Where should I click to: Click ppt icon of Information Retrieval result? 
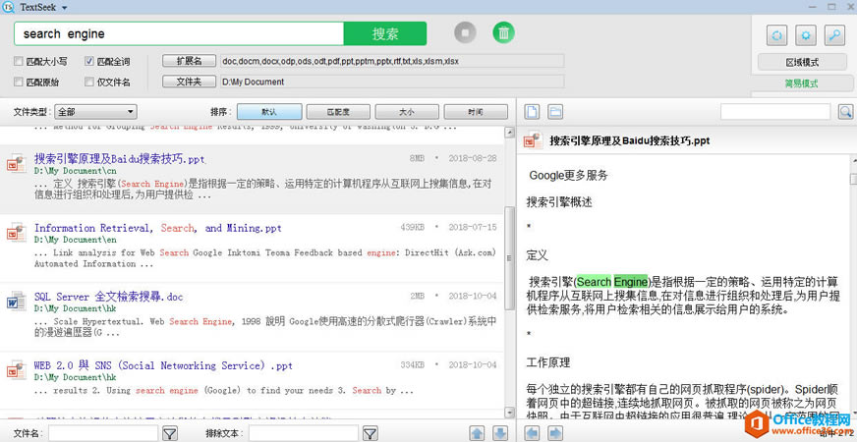tap(17, 233)
